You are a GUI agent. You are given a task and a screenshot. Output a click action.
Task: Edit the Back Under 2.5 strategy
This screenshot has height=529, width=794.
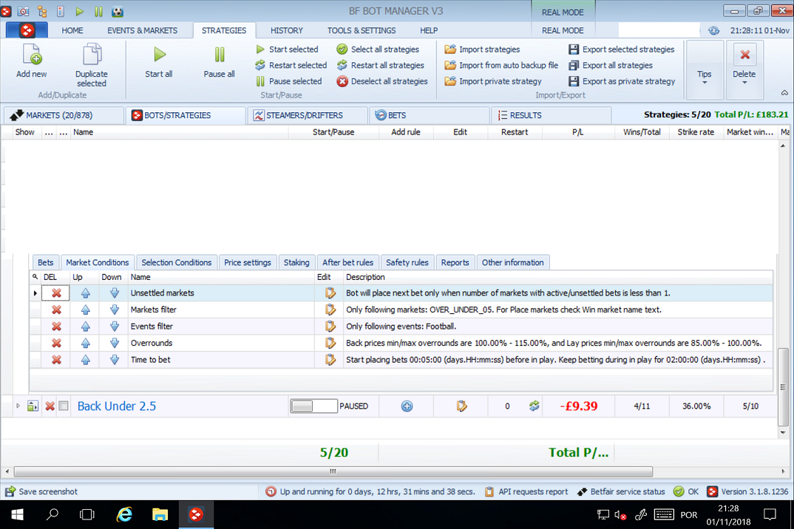click(461, 406)
